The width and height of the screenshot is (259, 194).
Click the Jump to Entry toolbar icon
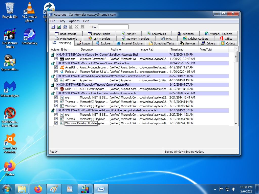(82, 27)
